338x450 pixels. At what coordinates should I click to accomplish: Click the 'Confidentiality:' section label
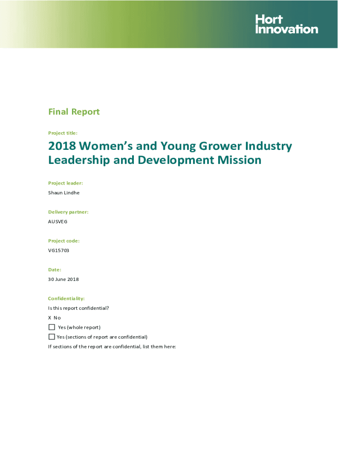point(66,299)
